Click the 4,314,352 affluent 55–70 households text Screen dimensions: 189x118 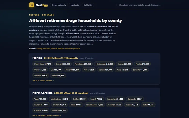(x=61, y=58)
